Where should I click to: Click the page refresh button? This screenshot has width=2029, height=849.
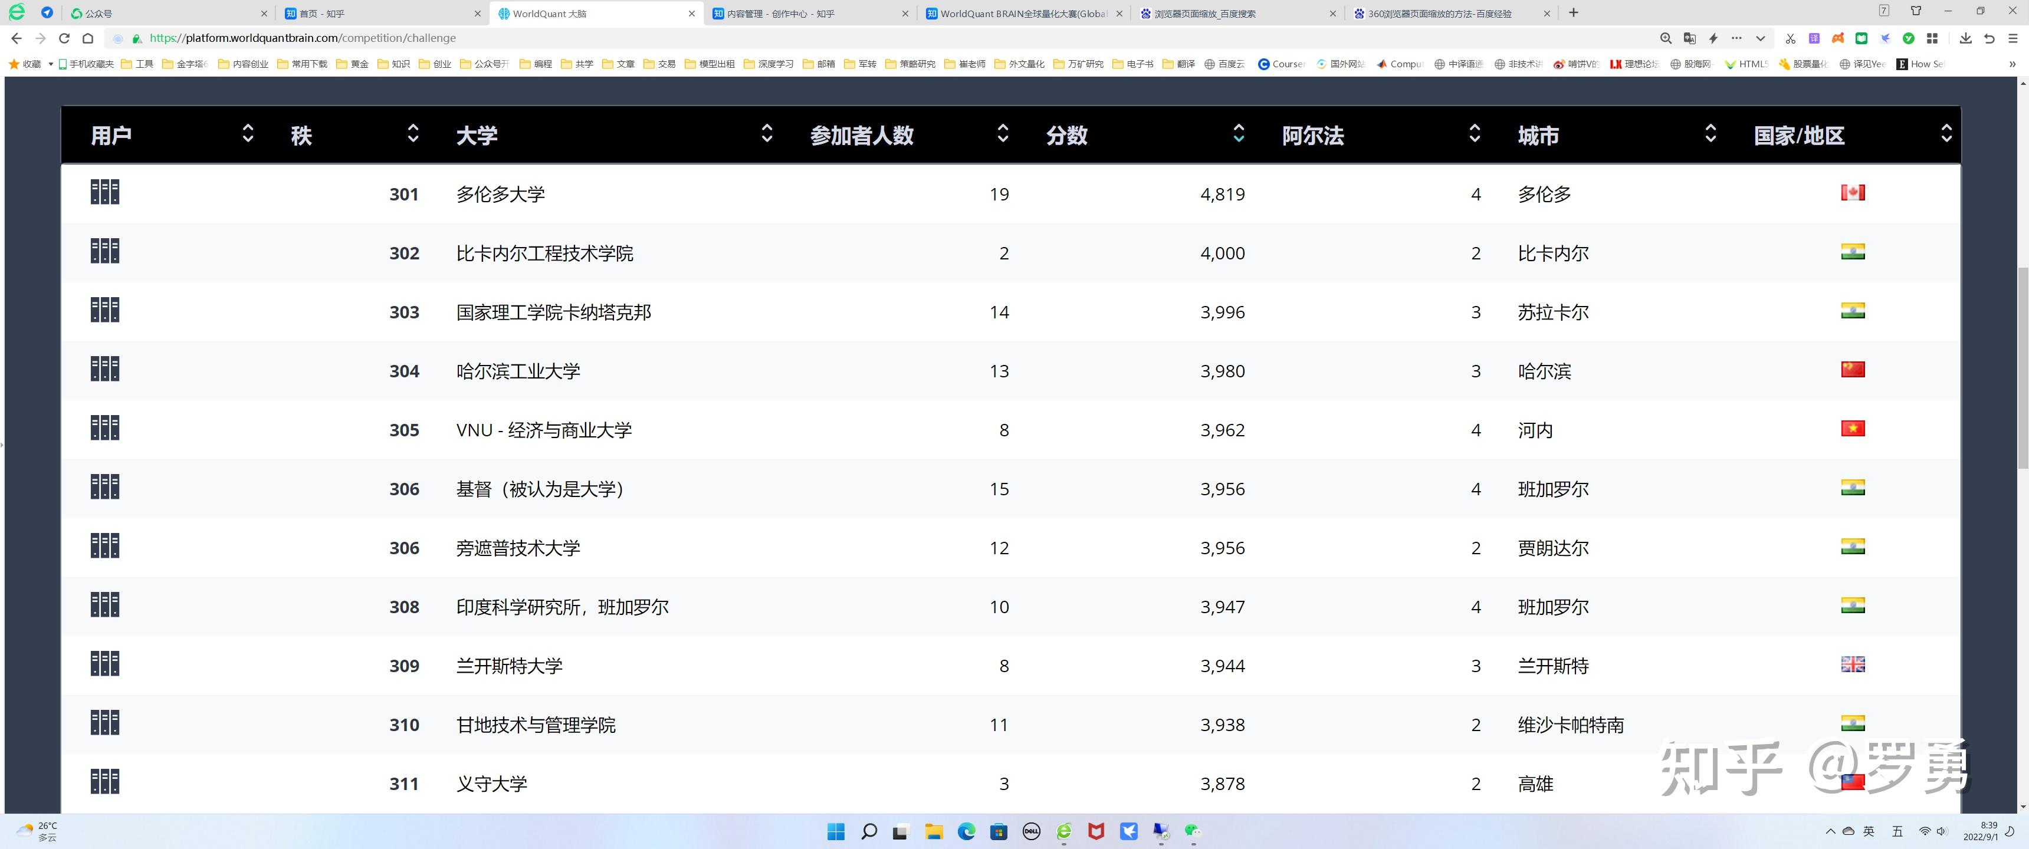click(x=64, y=38)
